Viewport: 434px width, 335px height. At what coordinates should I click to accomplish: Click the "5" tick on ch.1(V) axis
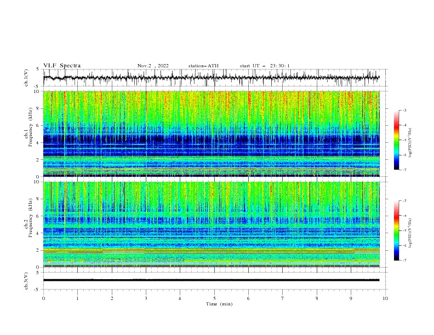pyautogui.click(x=38, y=70)
